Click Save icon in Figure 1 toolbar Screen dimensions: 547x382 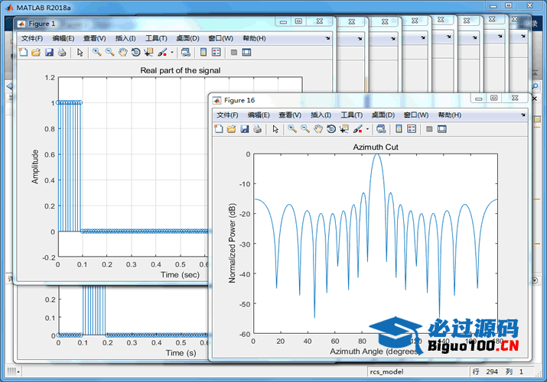coord(49,52)
